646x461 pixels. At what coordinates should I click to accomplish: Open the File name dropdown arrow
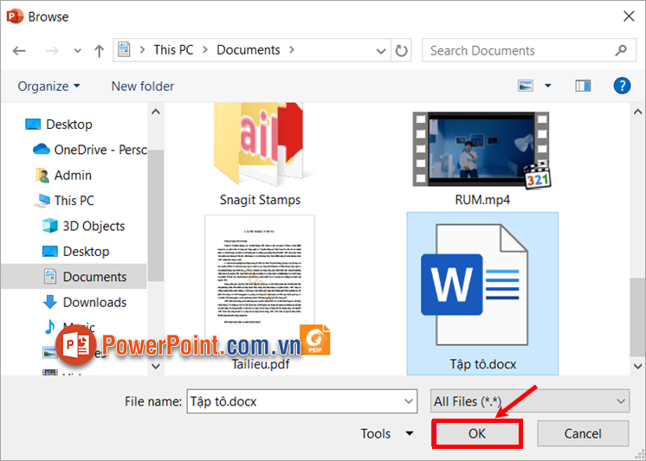[x=408, y=401]
